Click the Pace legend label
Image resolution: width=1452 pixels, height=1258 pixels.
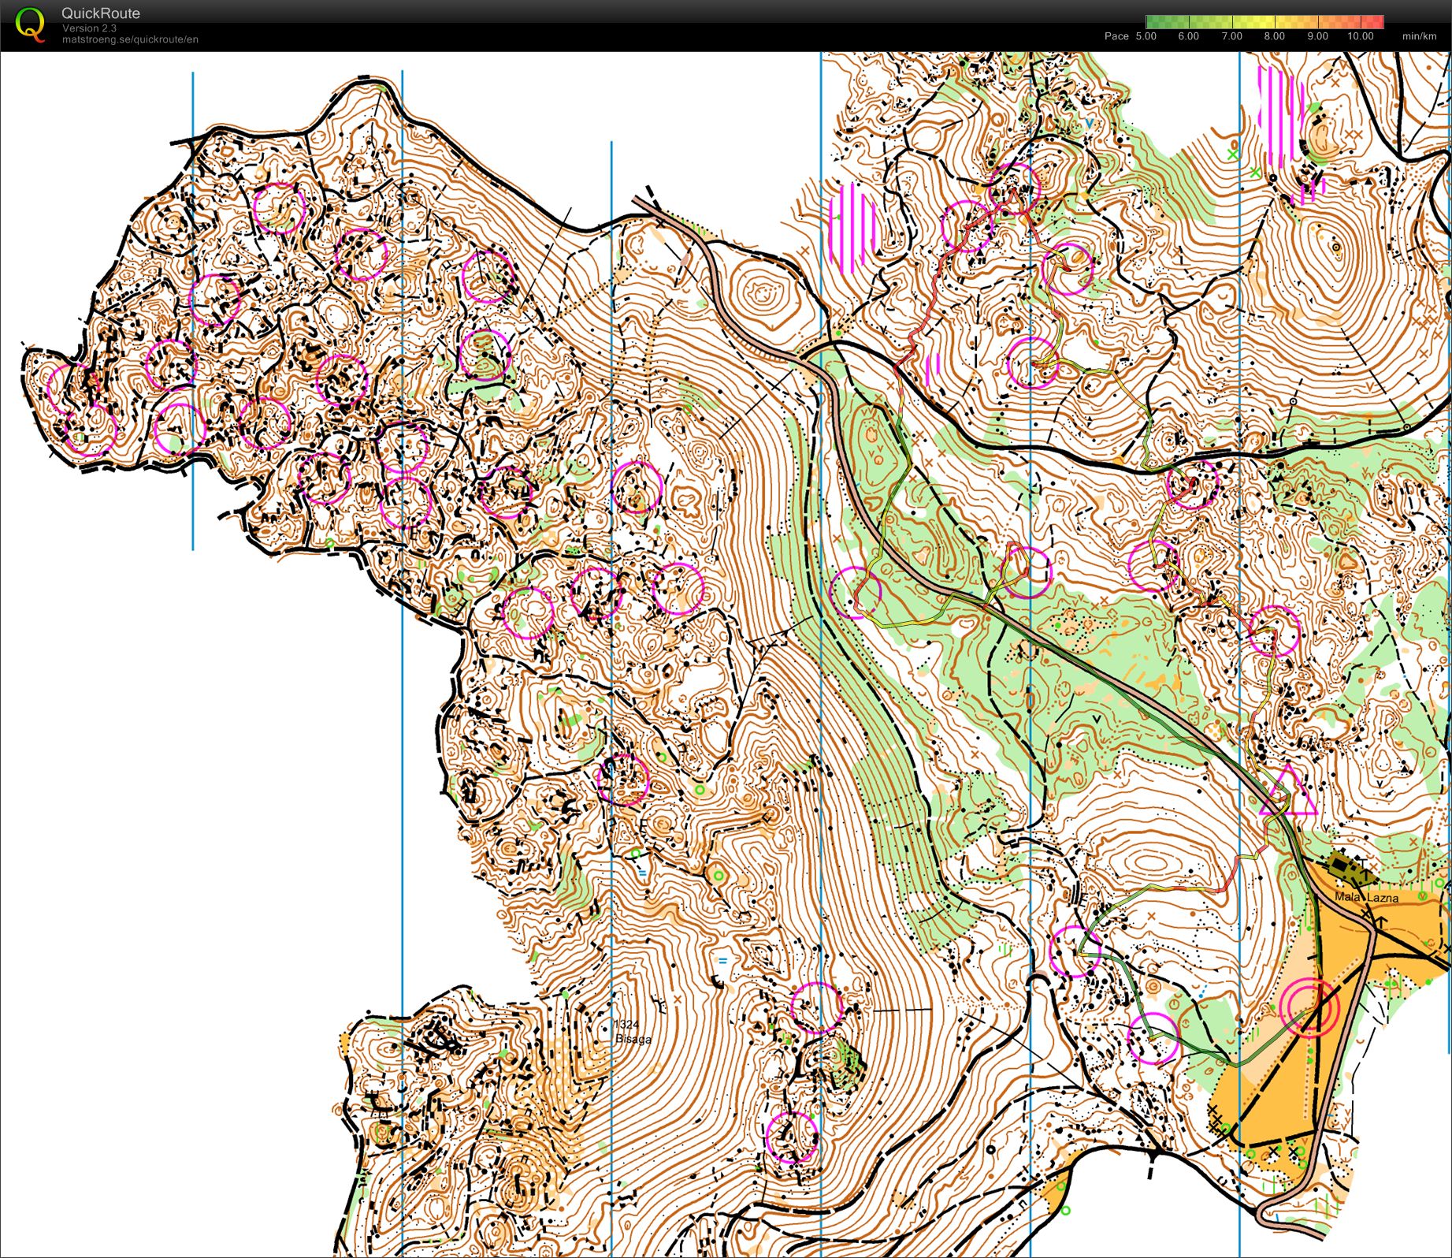click(1116, 36)
